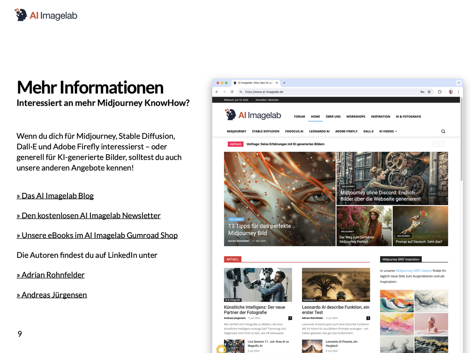Image resolution: width=471 pixels, height=353 pixels.
Task: Open Adrian Rohnfelder LinkedIn link
Action: pos(51,275)
